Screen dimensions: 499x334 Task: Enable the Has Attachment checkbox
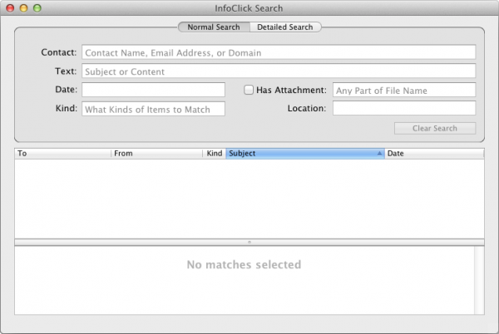(x=249, y=90)
